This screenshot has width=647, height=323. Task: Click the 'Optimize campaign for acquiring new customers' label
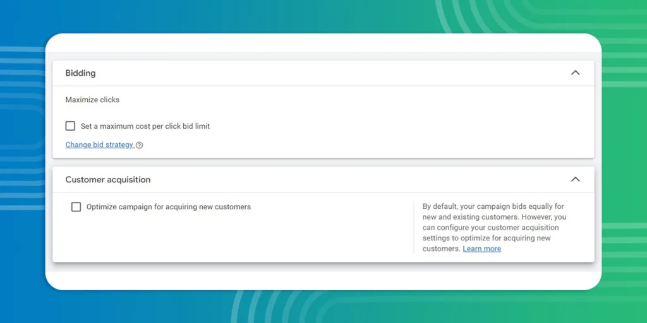[x=168, y=207]
